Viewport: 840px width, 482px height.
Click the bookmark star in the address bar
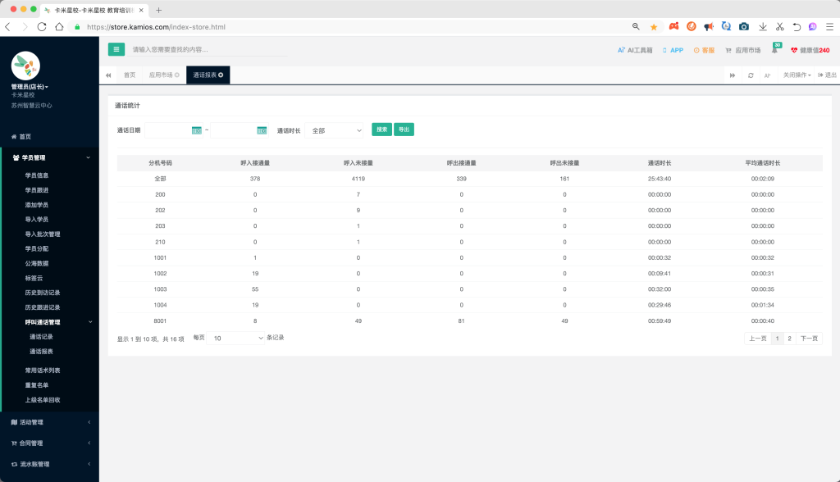pyautogui.click(x=654, y=27)
